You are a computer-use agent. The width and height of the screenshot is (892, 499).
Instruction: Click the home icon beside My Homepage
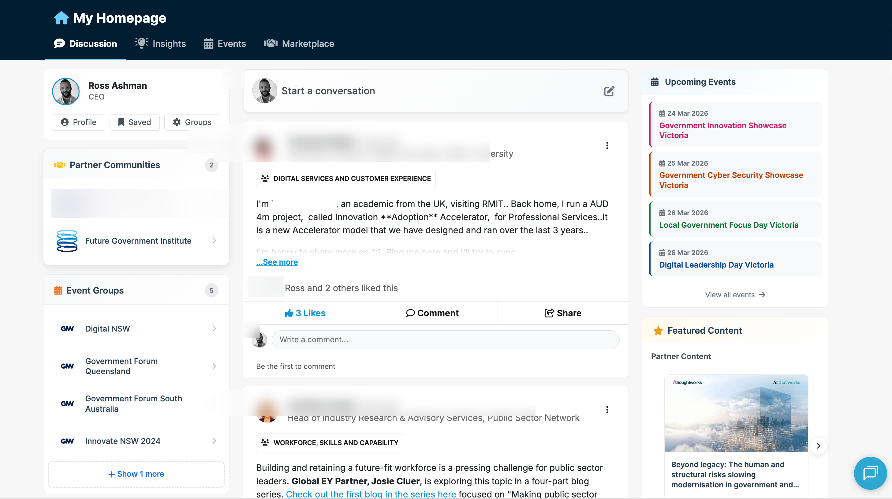click(x=61, y=18)
